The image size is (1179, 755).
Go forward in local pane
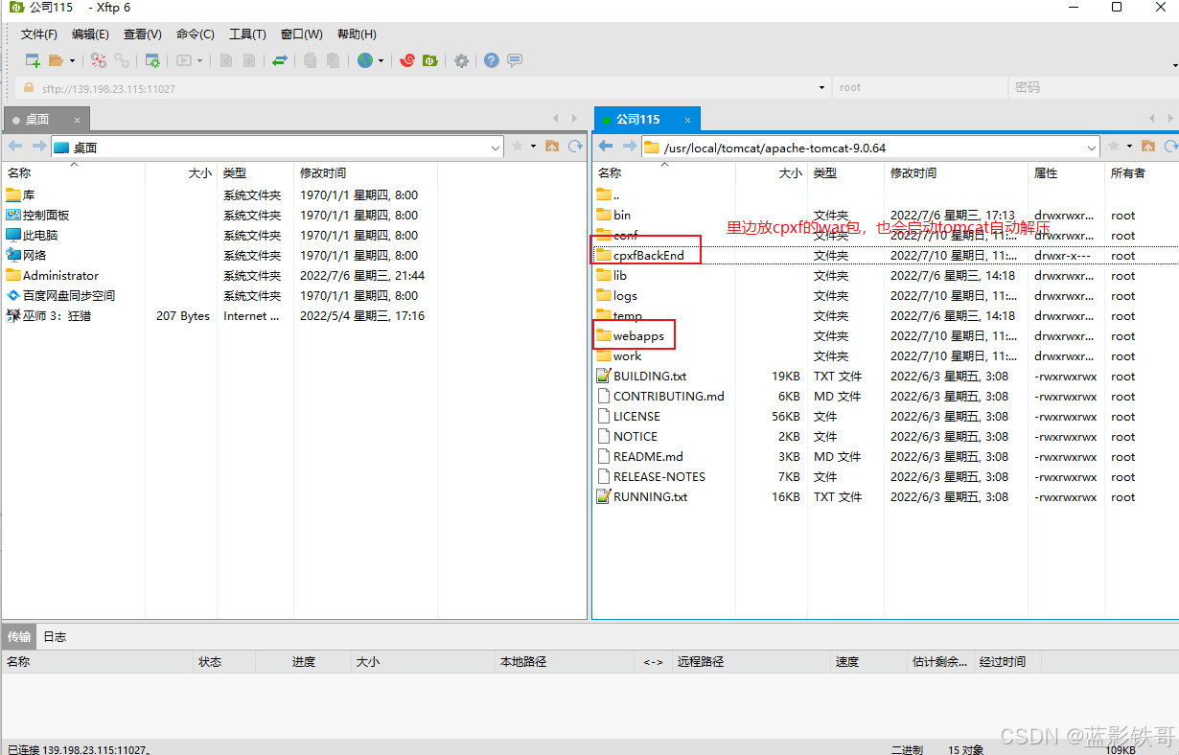tap(38, 147)
